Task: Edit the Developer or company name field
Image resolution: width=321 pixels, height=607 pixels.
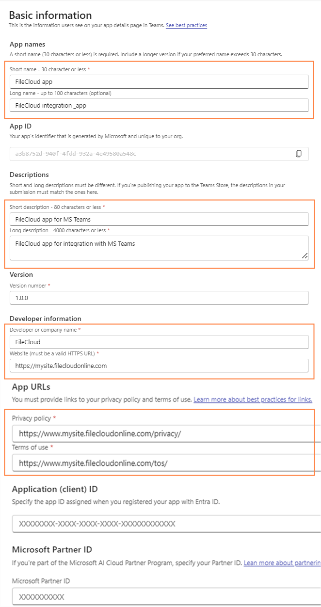Action: 159,342
